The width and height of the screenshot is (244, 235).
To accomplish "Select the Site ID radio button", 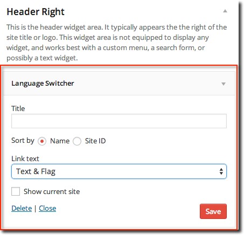I will tap(77, 141).
